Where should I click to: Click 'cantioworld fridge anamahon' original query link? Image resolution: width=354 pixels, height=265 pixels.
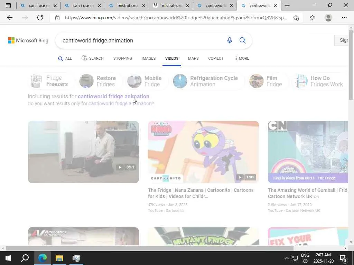(x=120, y=104)
